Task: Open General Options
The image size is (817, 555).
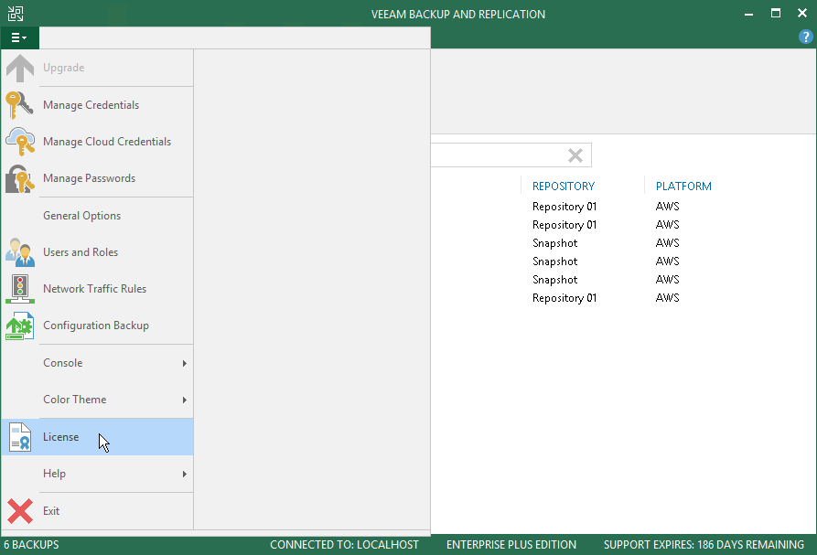Action: (x=97, y=216)
